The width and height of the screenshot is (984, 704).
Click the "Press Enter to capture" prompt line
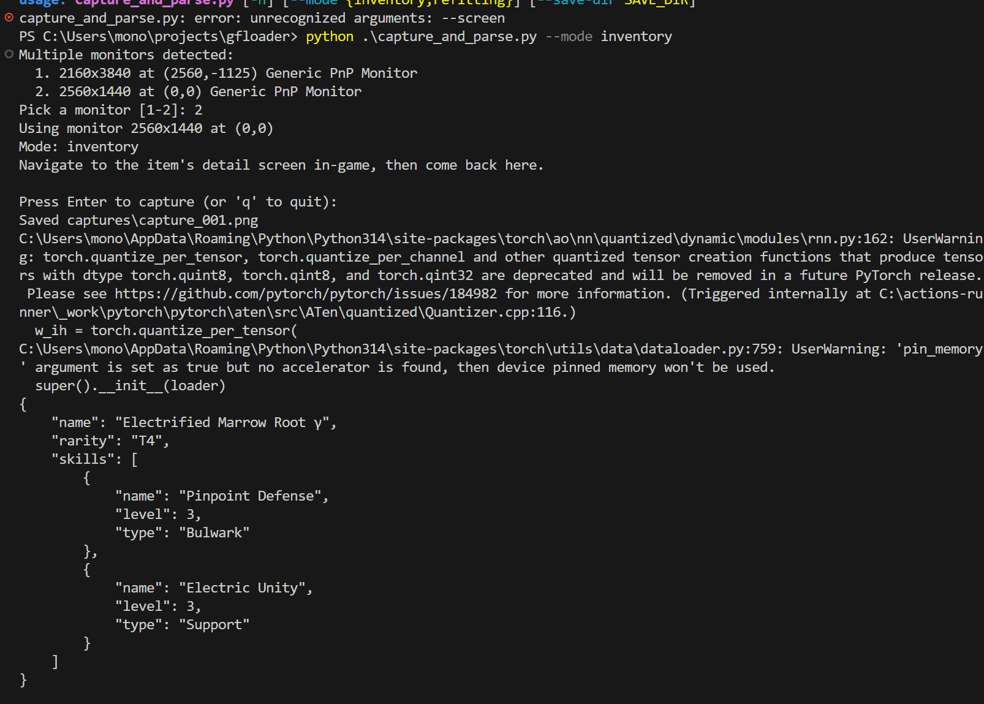[178, 202]
